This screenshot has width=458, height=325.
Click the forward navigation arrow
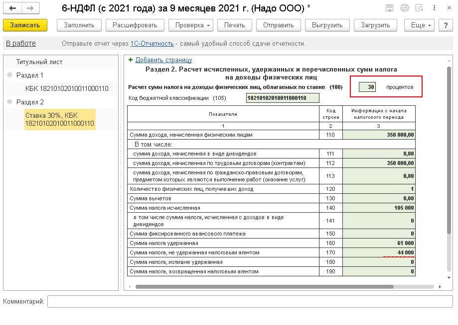pyautogui.click(x=30, y=8)
